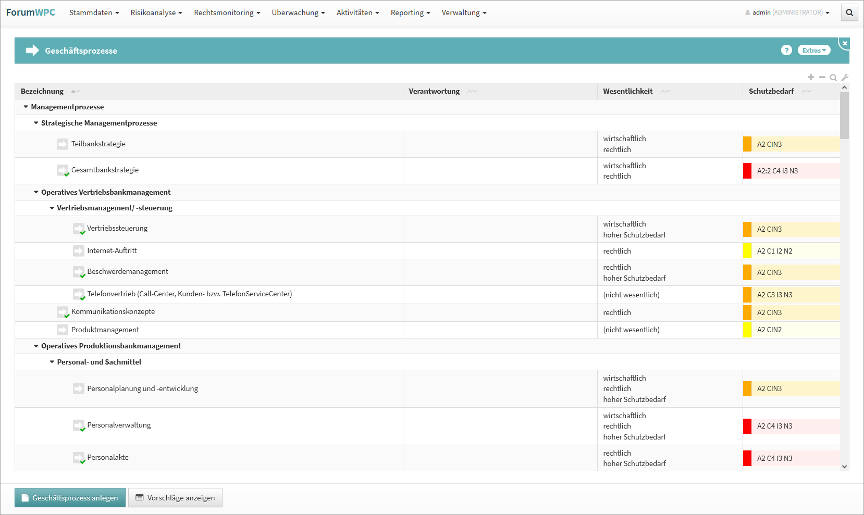Open the help question mark icon
The width and height of the screenshot is (864, 515).
click(x=786, y=50)
